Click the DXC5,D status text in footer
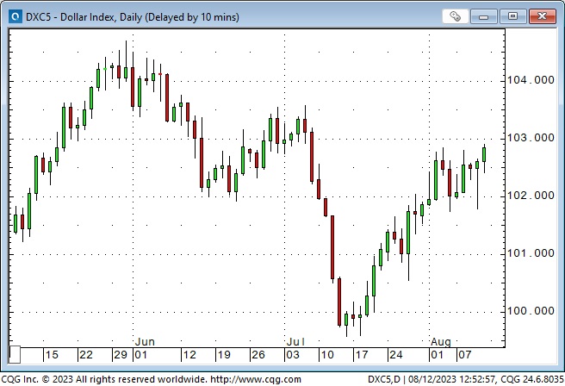Image resolution: width=565 pixels, height=386 pixels. [384, 379]
